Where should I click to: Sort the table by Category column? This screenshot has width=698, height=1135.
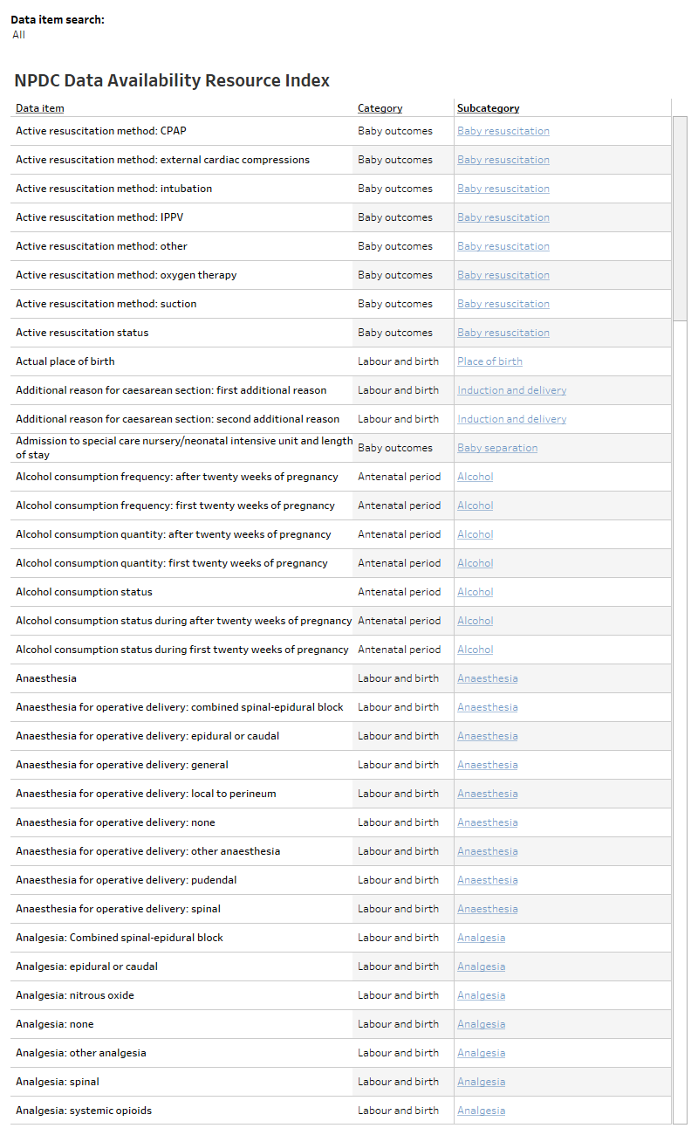[380, 107]
